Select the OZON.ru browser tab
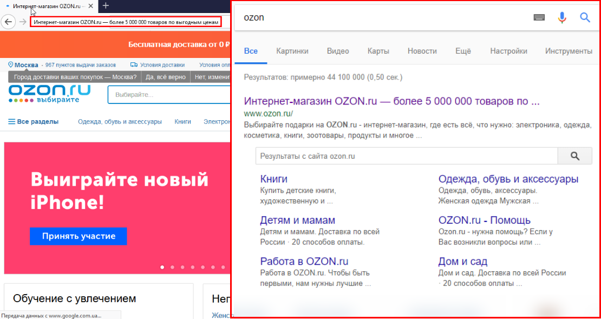This screenshot has width=601, height=319. (x=49, y=6)
